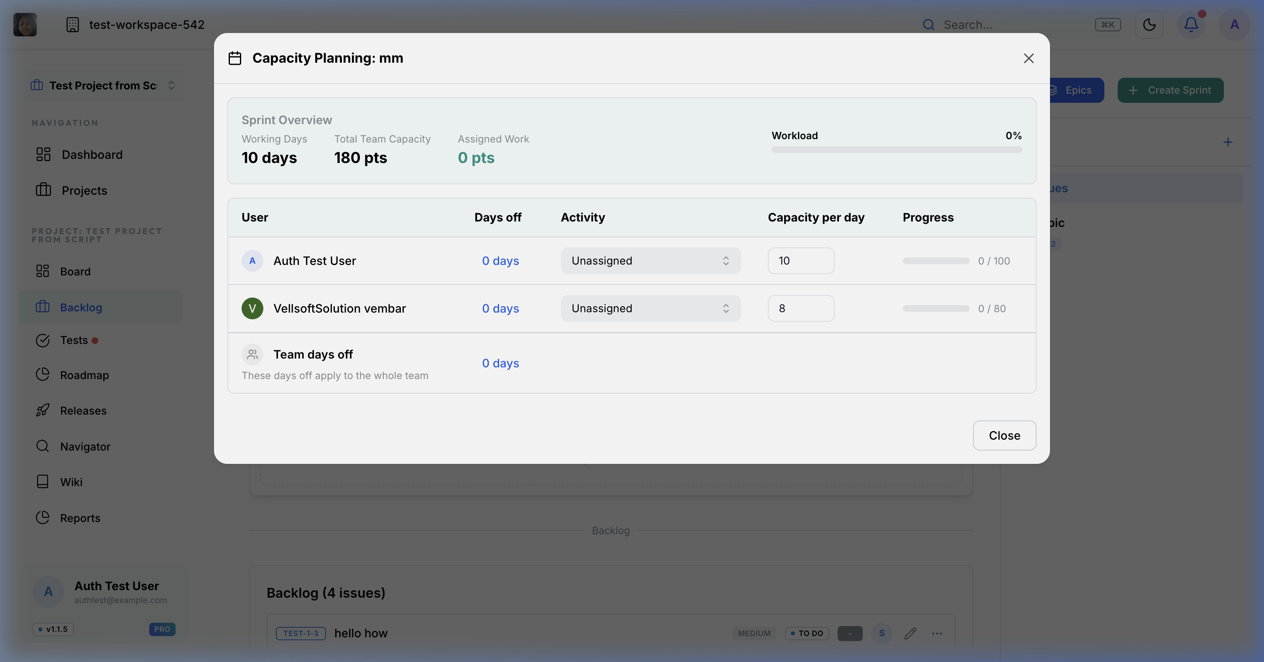The height and width of the screenshot is (662, 1264).
Task: Set Team days off value
Action: (500, 363)
